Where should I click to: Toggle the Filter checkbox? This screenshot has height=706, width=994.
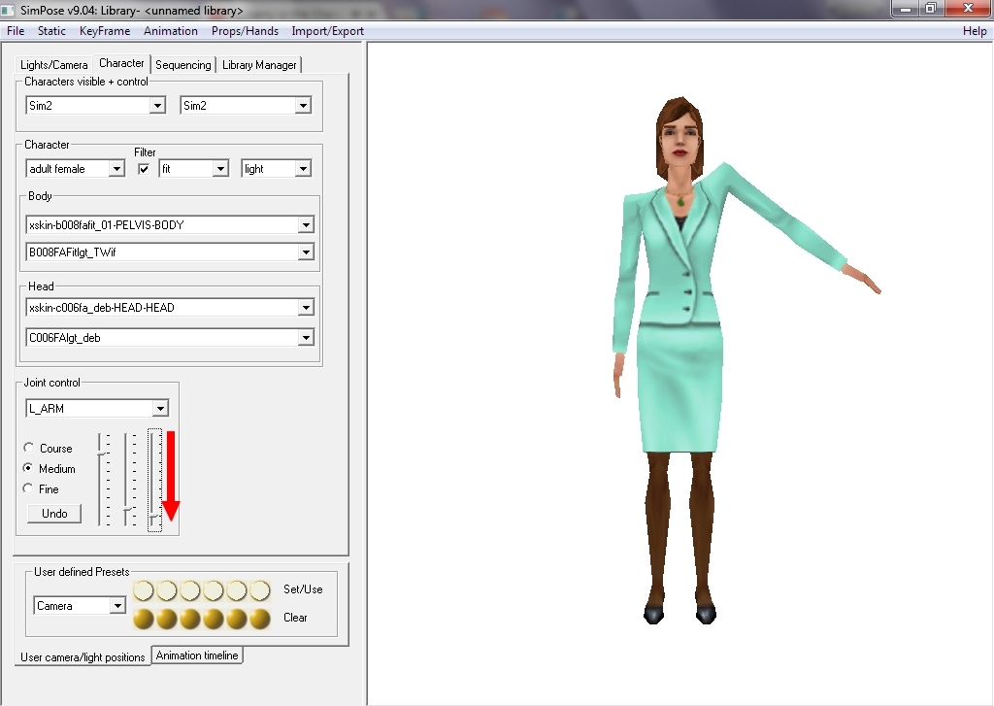[144, 169]
